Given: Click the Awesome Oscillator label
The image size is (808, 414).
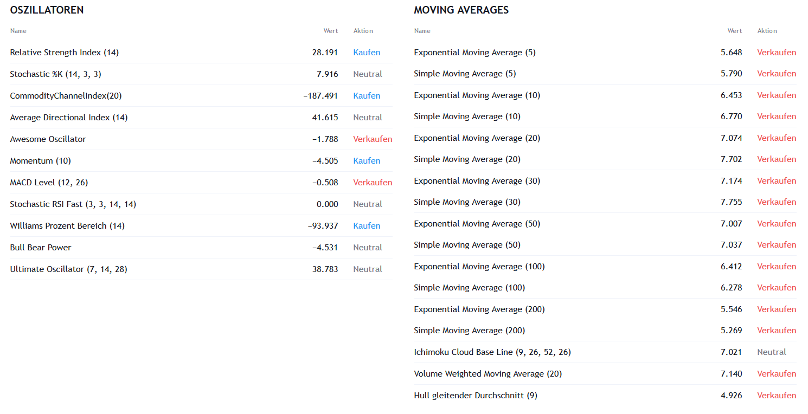Looking at the screenshot, I should pyautogui.click(x=48, y=139).
